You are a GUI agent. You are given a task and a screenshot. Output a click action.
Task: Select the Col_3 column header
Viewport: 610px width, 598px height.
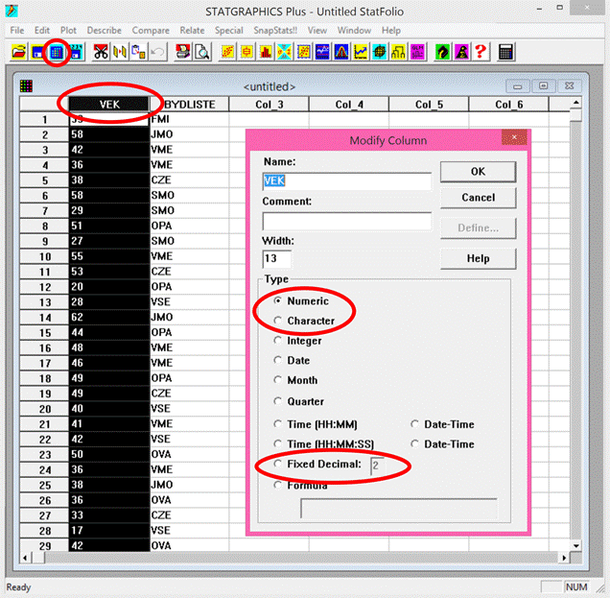270,105
